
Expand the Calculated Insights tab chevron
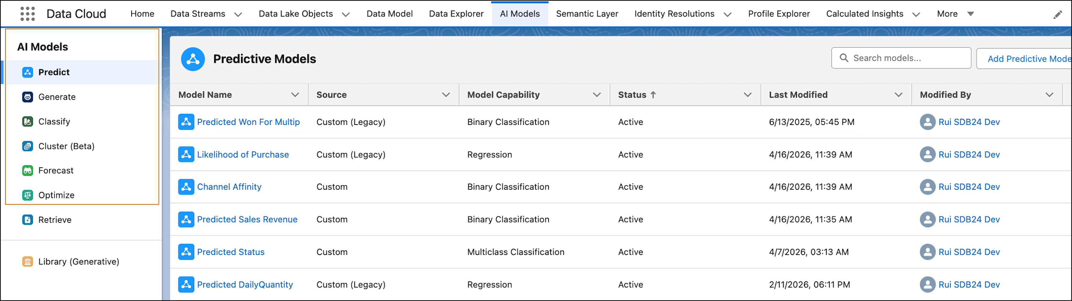pos(916,14)
